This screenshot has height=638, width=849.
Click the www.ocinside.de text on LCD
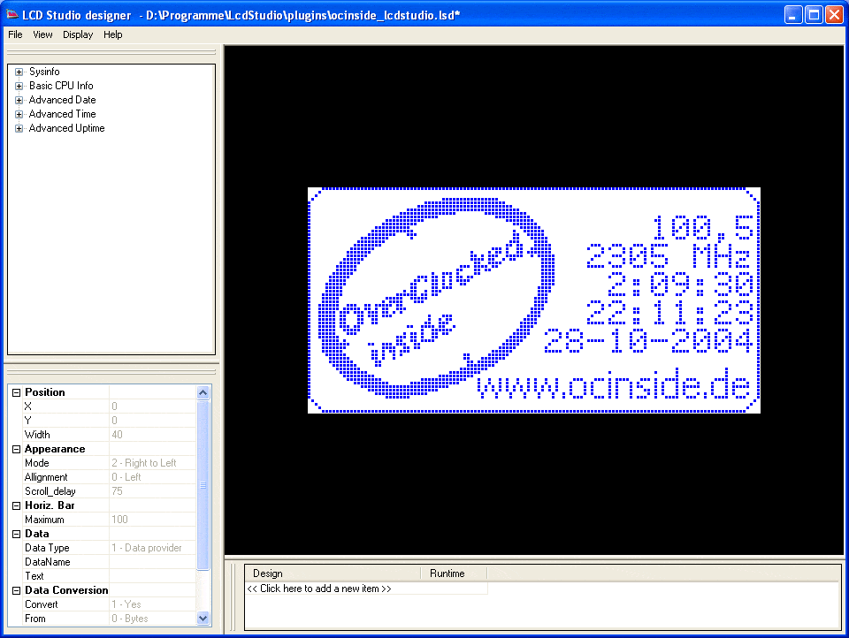(614, 384)
